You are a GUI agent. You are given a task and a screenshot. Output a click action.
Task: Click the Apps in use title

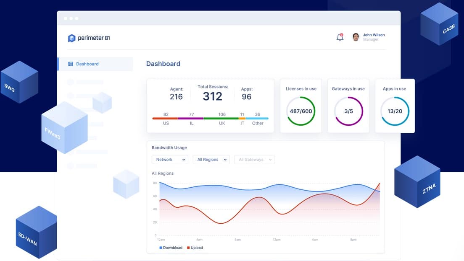395,89
